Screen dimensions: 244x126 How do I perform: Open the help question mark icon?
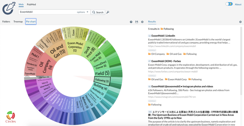coord(131,22)
